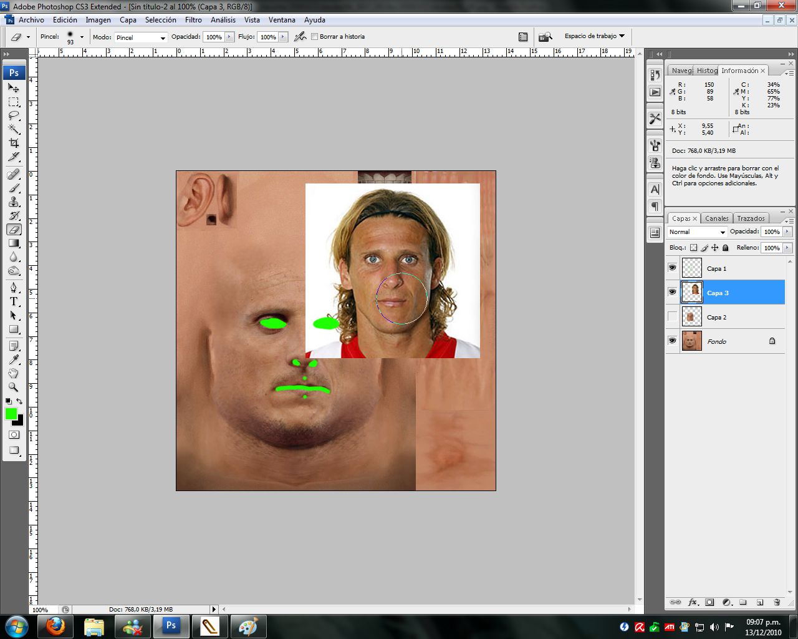Open layer blend mode Normal dropdown

tap(697, 232)
